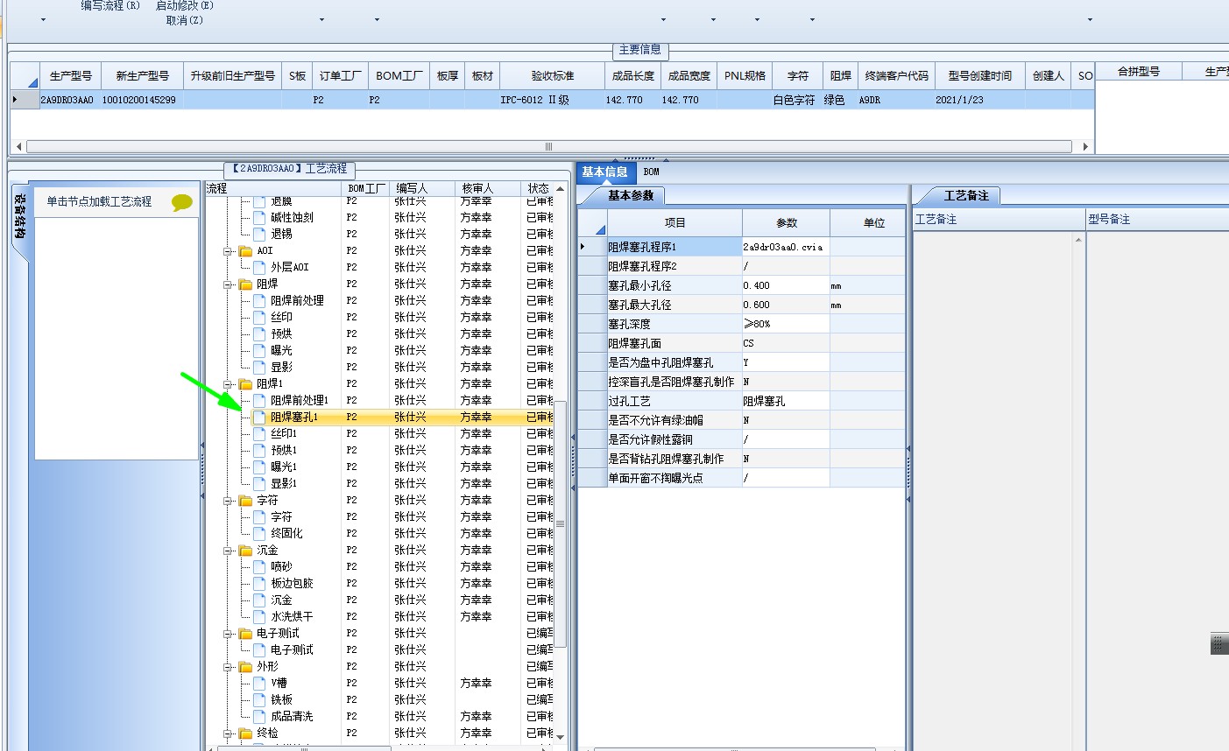The image size is (1229, 751).
Task: Click 单击节点加载工艺流程 hint label
Action: click(99, 201)
